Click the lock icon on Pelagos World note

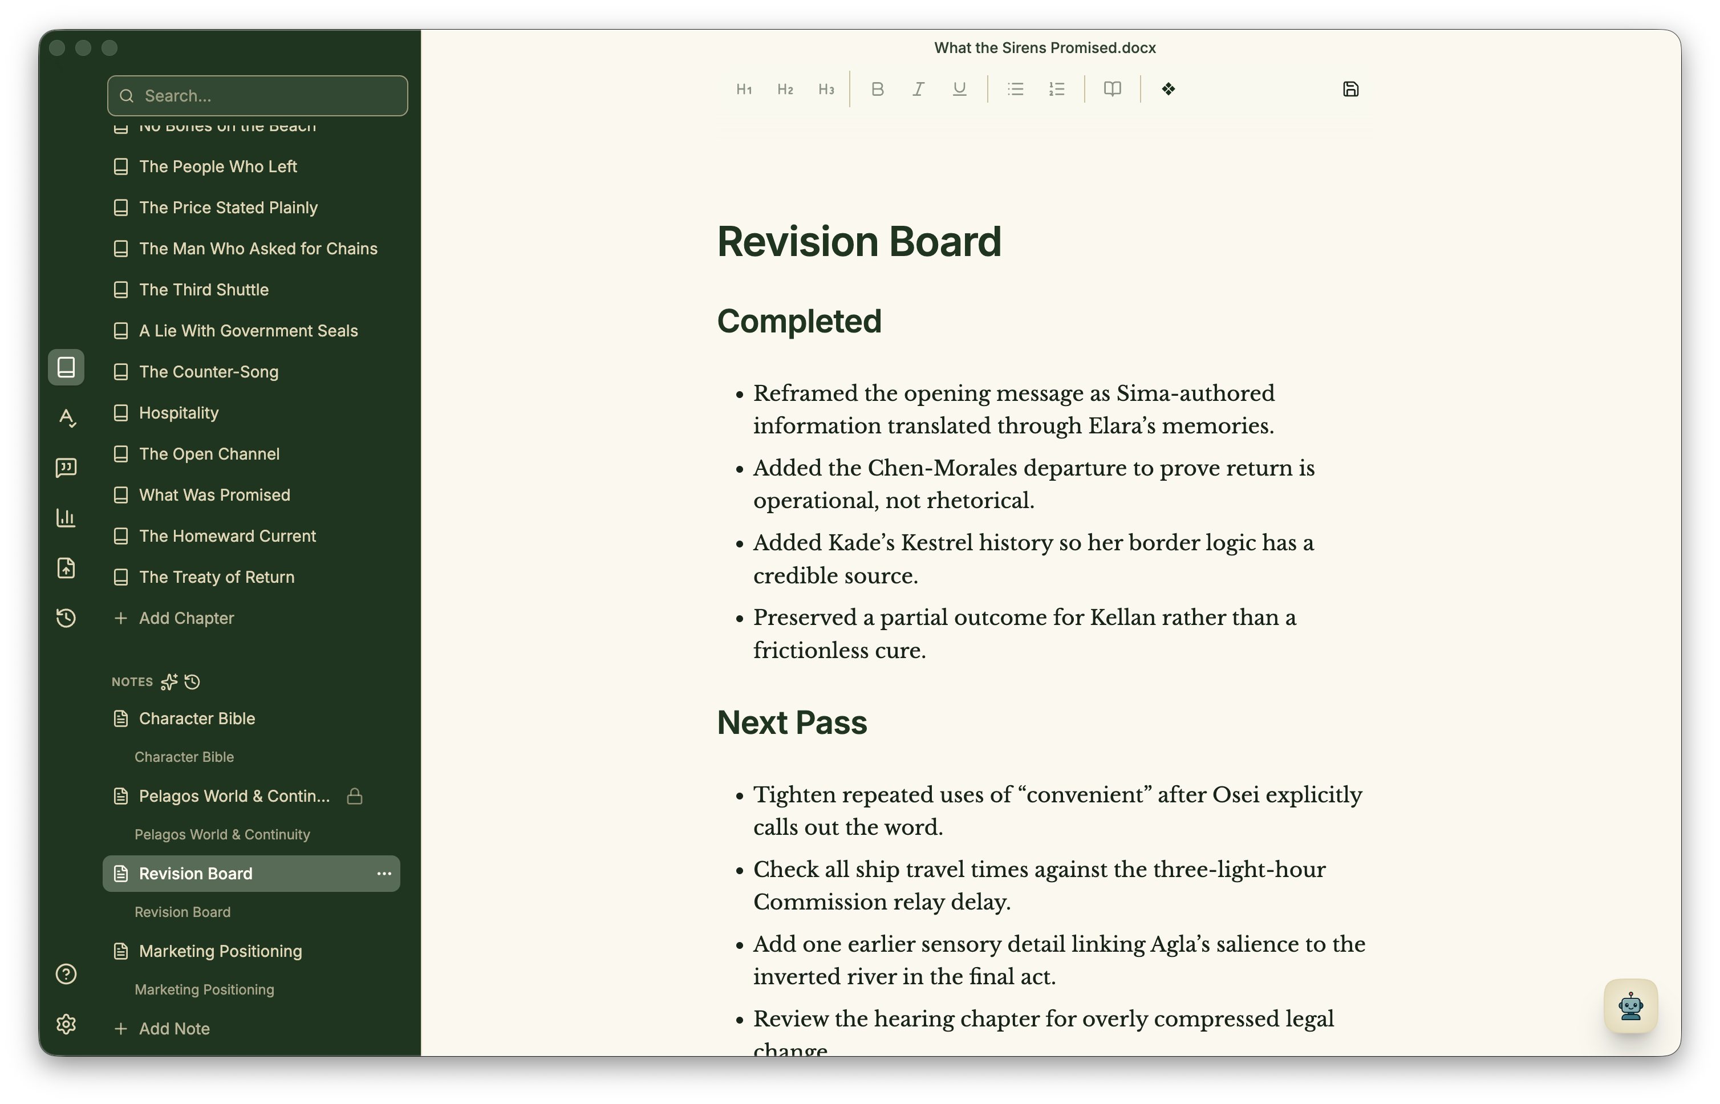[x=355, y=795]
